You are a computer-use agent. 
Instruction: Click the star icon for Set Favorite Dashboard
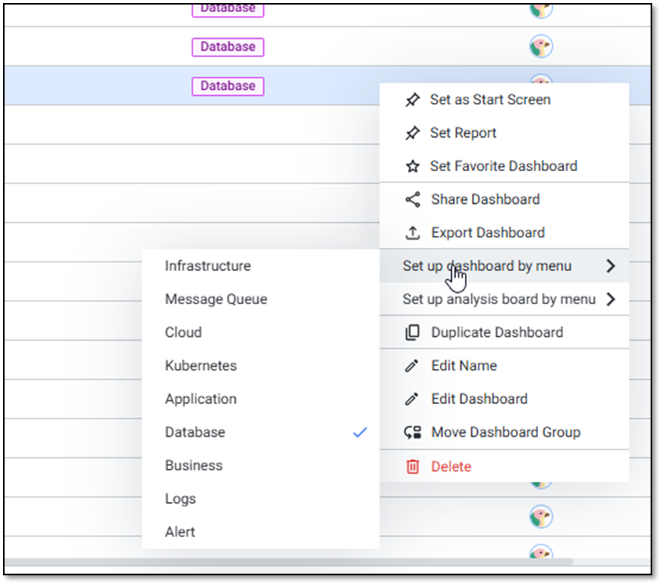412,167
